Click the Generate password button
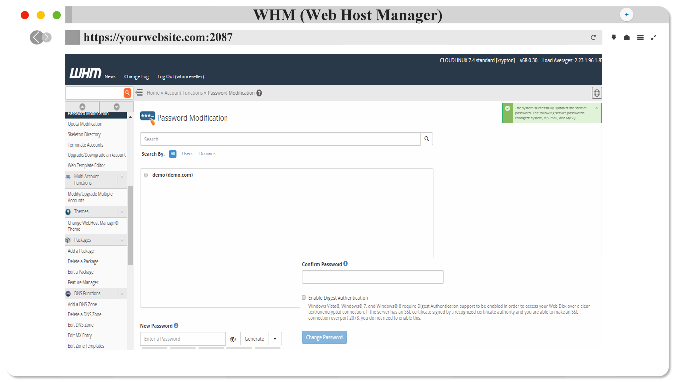The image size is (678, 382). [x=254, y=339]
